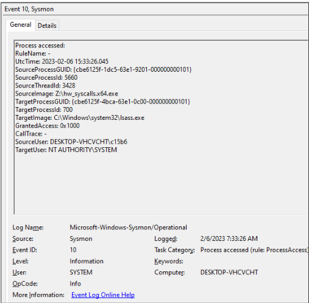Click the 'SourceProcessId: 5660' line
The height and width of the screenshot is (303, 309).
pos(46,77)
